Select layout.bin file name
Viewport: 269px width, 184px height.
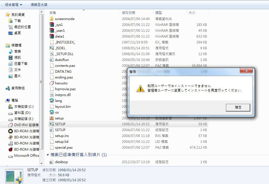(63, 106)
